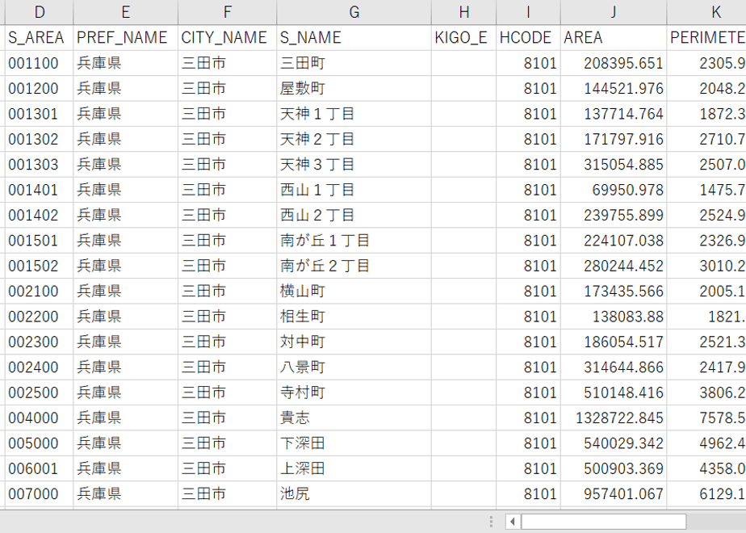This screenshot has height=533, width=746.
Task: Select the cell containing 南が丘２丁目
Action: click(354, 266)
